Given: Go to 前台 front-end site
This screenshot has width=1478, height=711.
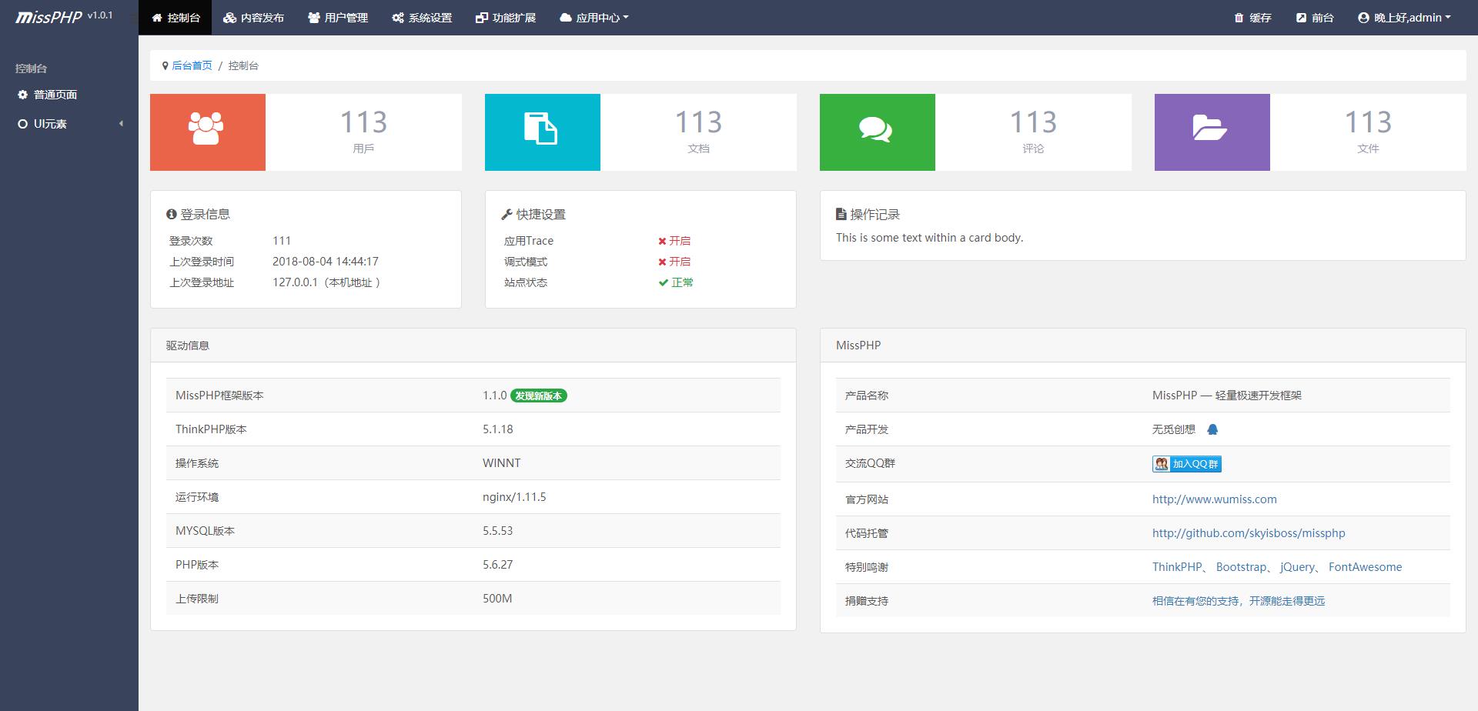Looking at the screenshot, I should tap(1315, 17).
